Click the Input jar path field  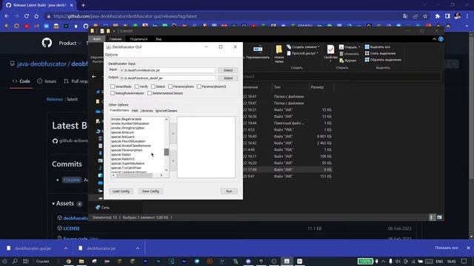pos(168,70)
